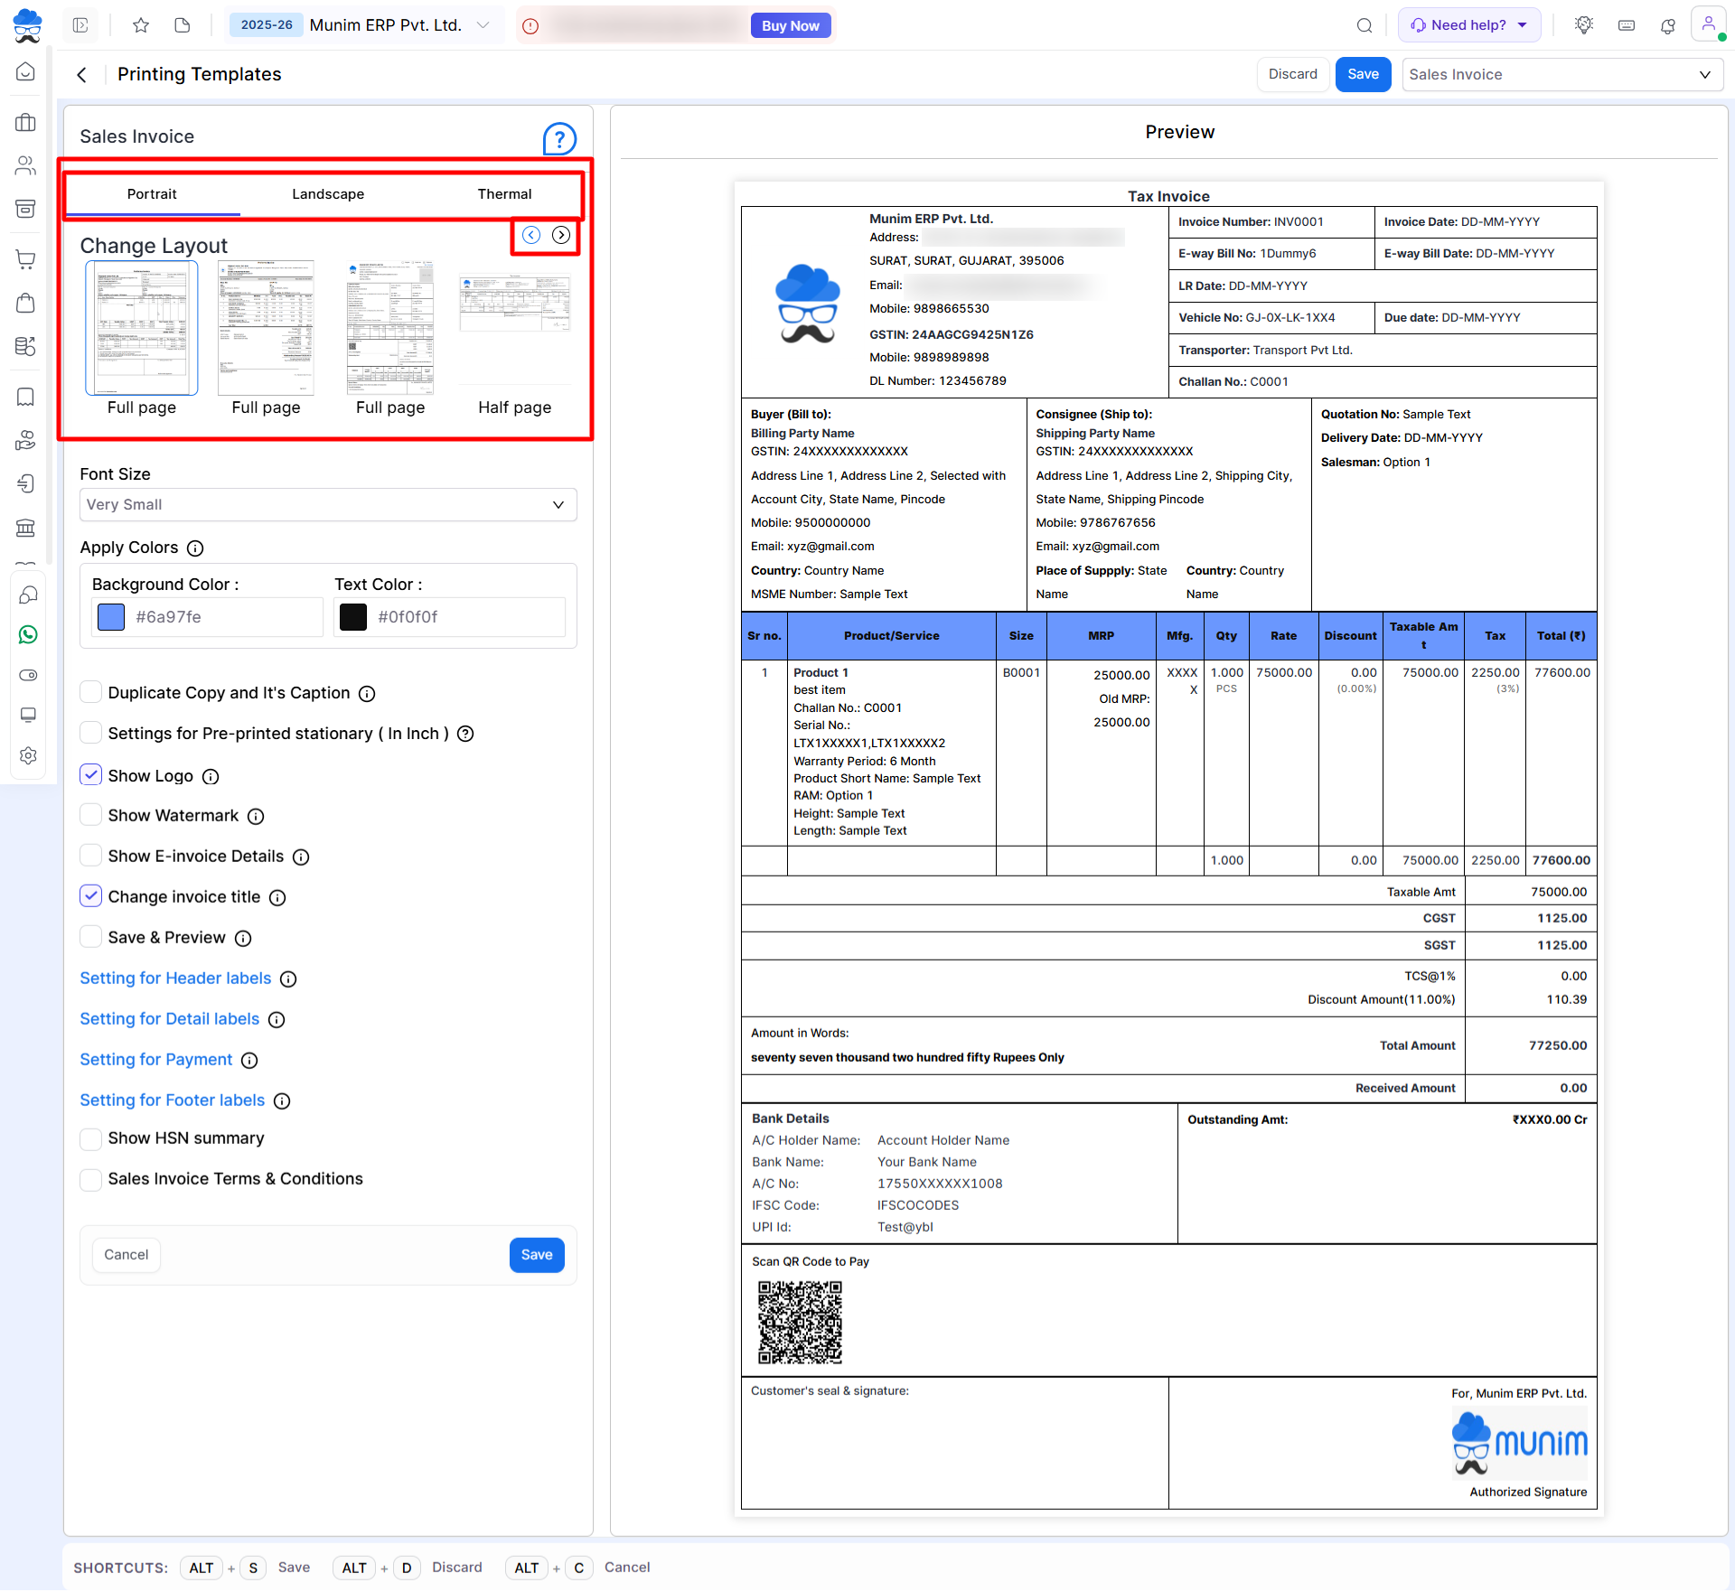Enable Show Watermark checkbox

[91, 815]
